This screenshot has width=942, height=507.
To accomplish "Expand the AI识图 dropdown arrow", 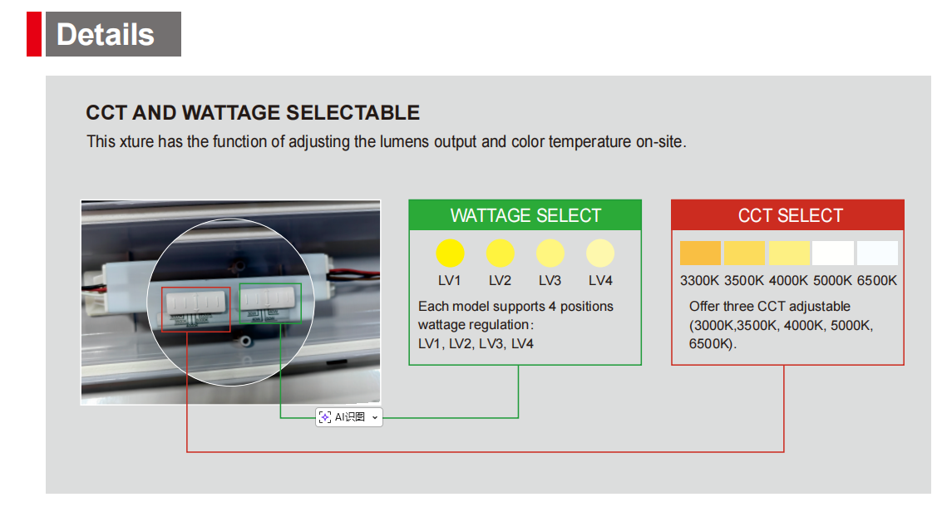I will pyautogui.click(x=375, y=417).
